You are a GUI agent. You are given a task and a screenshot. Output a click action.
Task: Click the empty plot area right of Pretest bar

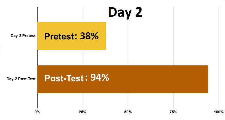162,36
